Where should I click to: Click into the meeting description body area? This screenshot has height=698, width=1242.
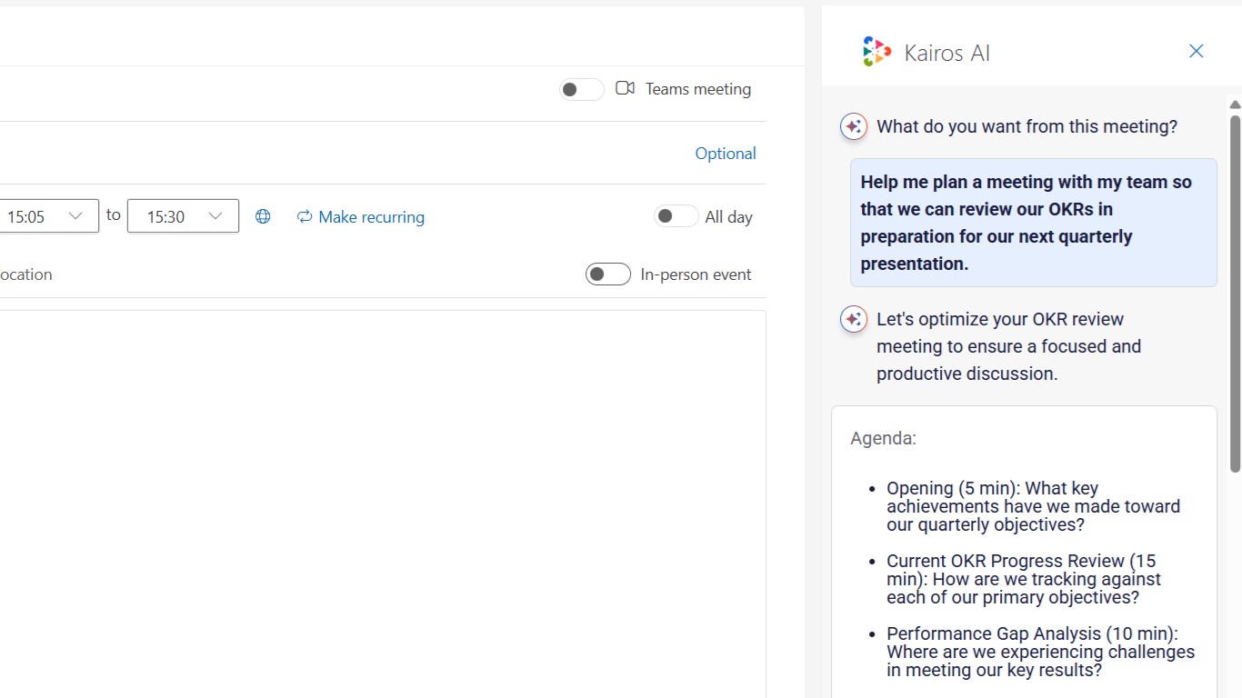382,500
